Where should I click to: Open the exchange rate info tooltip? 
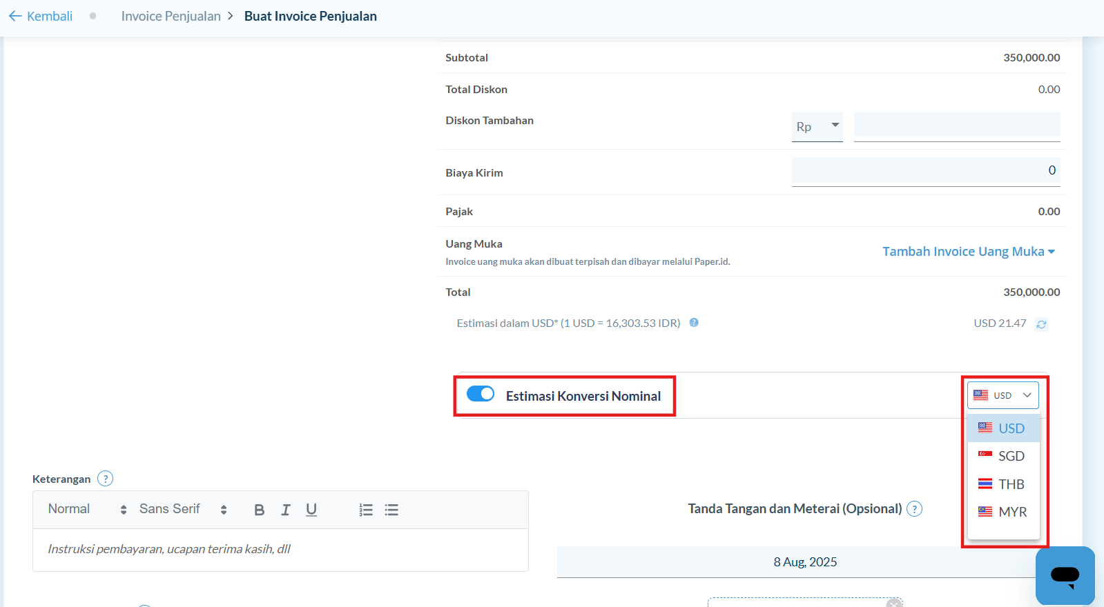tap(694, 323)
